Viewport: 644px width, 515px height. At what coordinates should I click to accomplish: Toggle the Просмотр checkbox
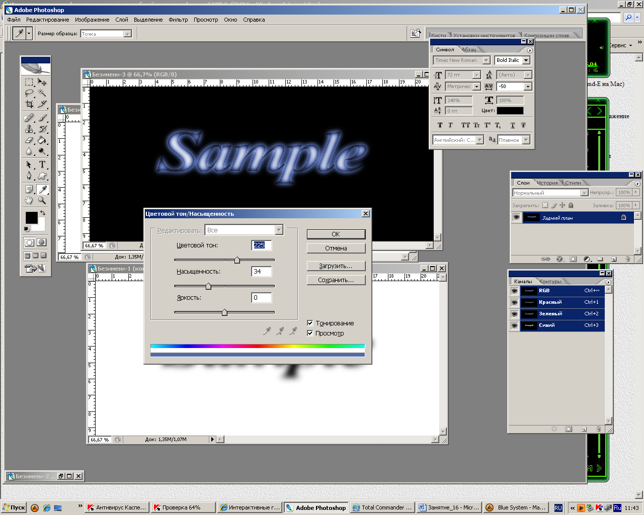pos(310,333)
